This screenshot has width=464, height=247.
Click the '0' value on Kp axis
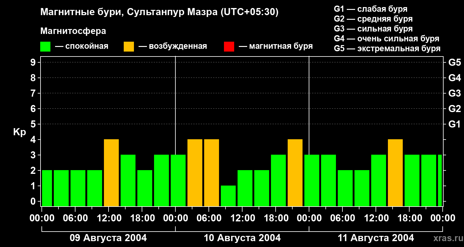click(34, 202)
